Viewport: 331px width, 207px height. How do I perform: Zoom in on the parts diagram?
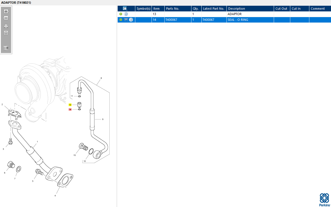pyautogui.click(x=6, y=11)
